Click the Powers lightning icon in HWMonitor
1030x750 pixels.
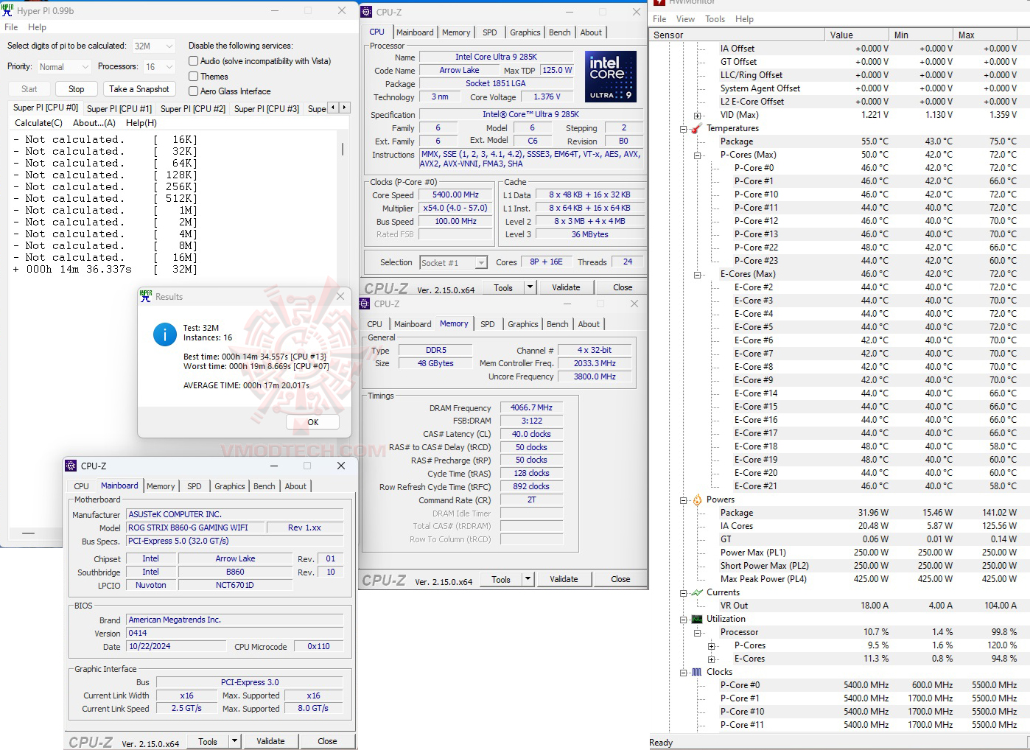(696, 500)
